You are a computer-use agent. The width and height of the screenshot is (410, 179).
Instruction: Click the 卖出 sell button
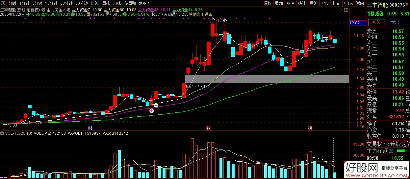[395, 23]
